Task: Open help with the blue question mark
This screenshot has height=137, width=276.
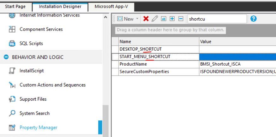Action: click(253, 19)
